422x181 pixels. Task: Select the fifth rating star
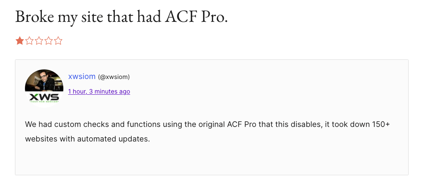coord(58,41)
